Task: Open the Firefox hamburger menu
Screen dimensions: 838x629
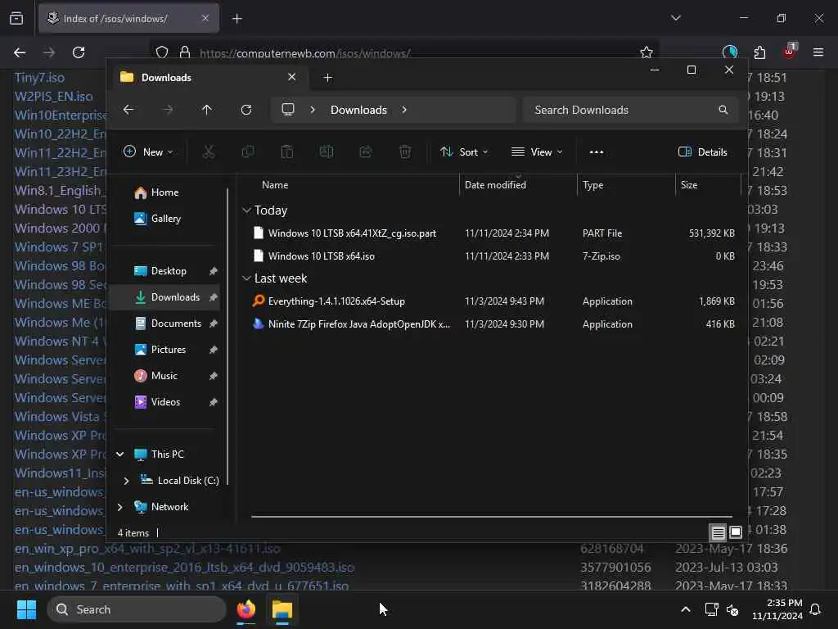Action: (x=818, y=52)
